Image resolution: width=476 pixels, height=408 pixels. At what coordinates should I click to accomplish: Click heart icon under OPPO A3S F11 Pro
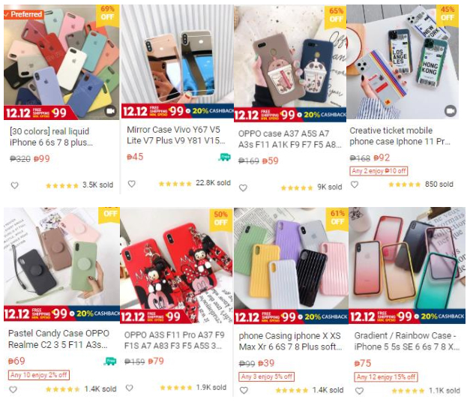(130, 388)
